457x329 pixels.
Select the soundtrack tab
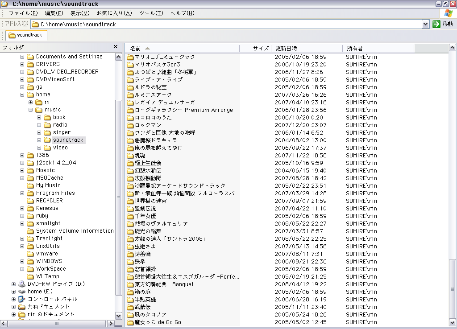point(26,35)
